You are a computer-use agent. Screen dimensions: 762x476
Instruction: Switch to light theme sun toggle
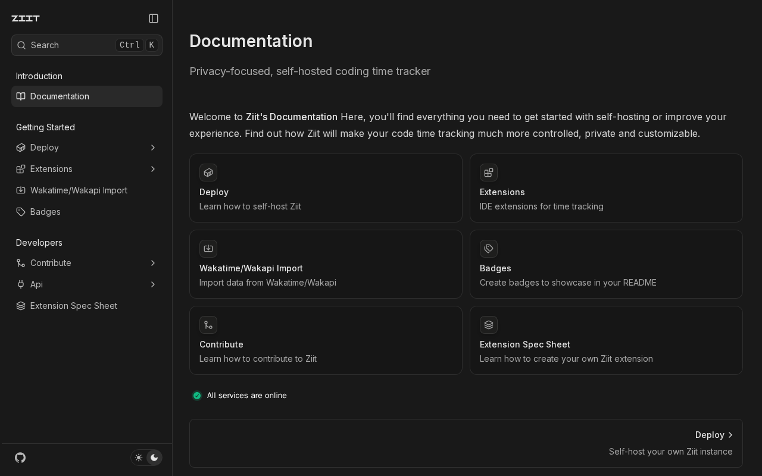(139, 458)
